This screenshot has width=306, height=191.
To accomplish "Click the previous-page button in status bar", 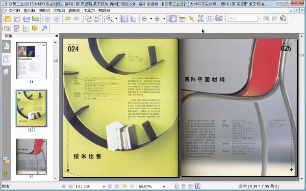I will [x=71, y=186].
